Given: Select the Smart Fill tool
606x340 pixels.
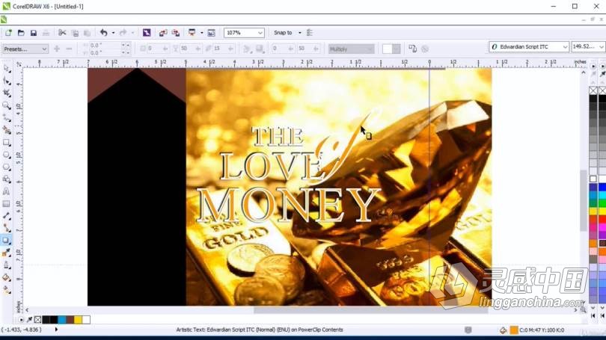Looking at the screenshot, I should 7,130.
